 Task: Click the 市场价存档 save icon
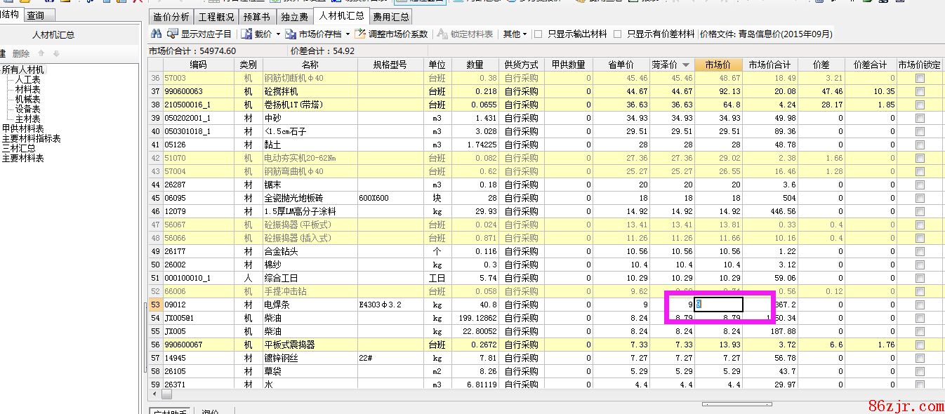click(x=291, y=34)
